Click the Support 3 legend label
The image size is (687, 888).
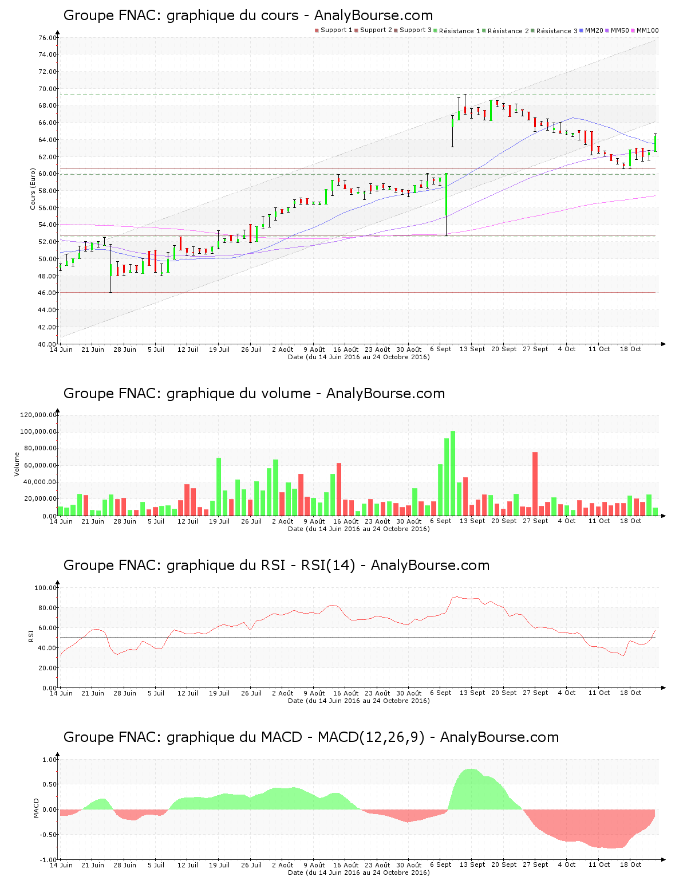pos(416,30)
